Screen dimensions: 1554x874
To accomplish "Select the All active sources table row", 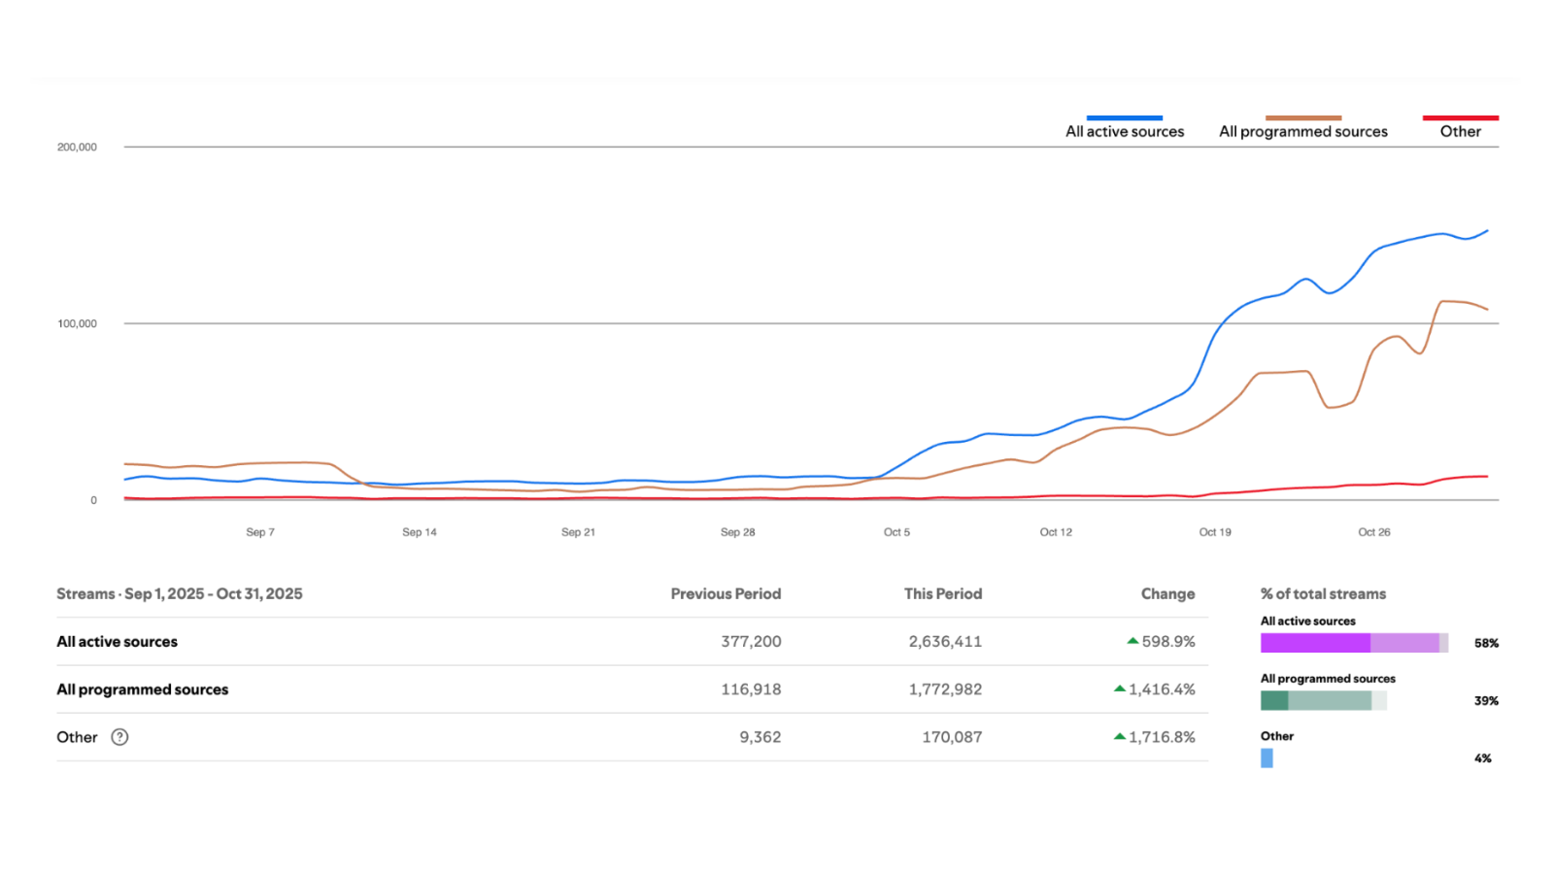I will click(632, 641).
